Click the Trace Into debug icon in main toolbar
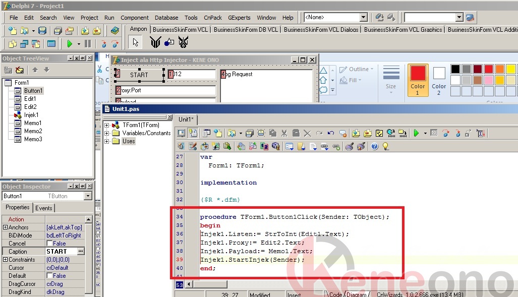 pos(103,43)
